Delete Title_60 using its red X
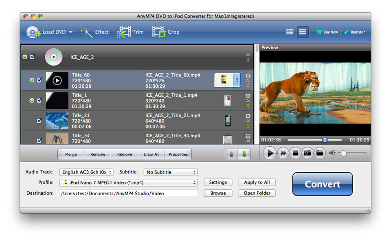This screenshot has width=391, height=241. click(x=248, y=80)
